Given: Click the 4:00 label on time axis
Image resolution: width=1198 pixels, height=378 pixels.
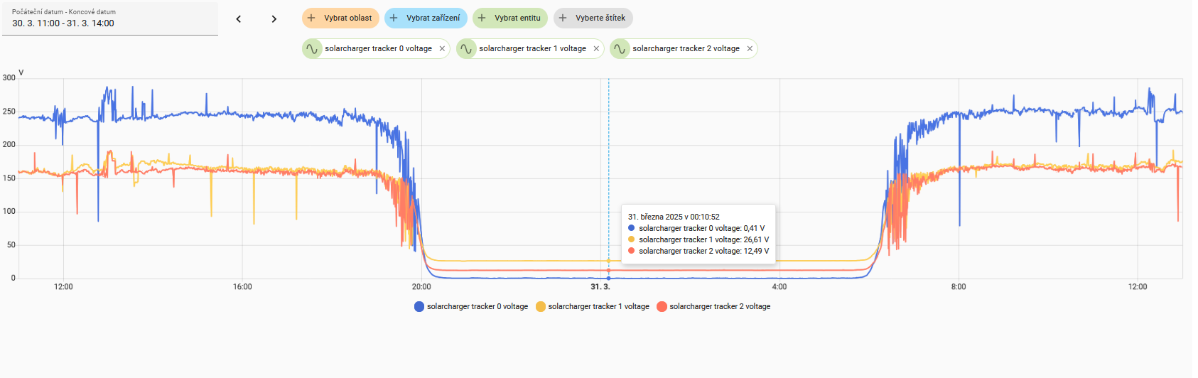Looking at the screenshot, I should (779, 287).
